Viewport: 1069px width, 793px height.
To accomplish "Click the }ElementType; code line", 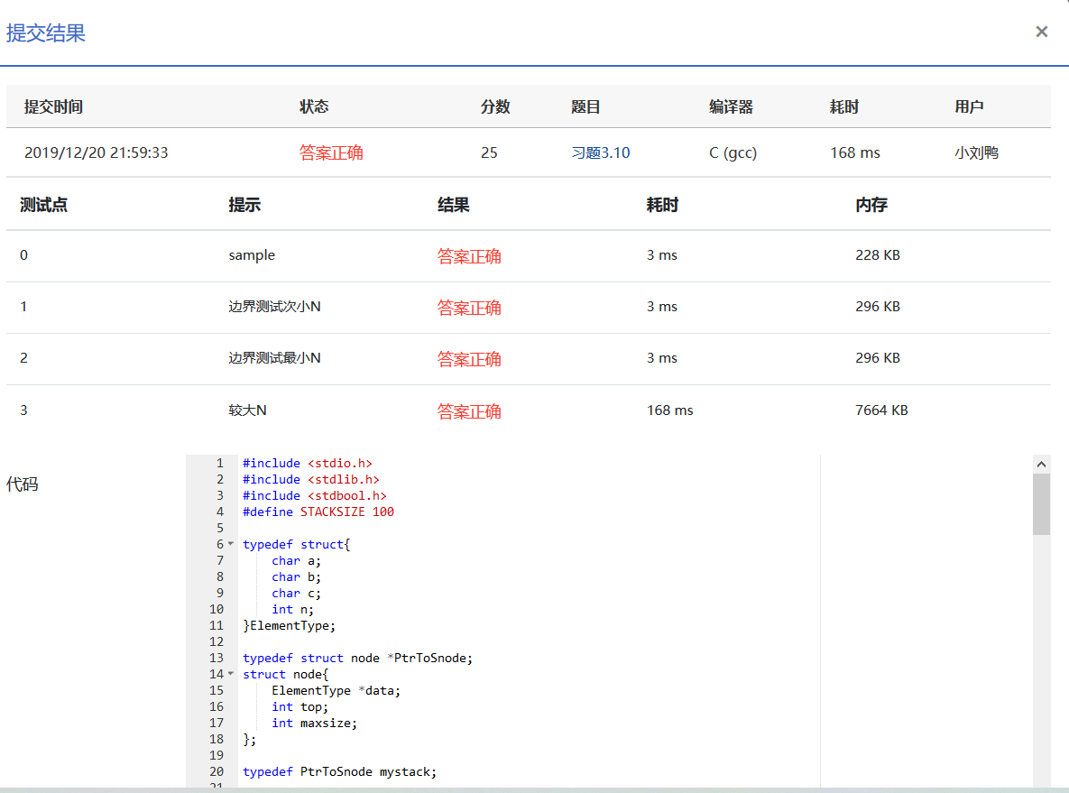I will 289,625.
